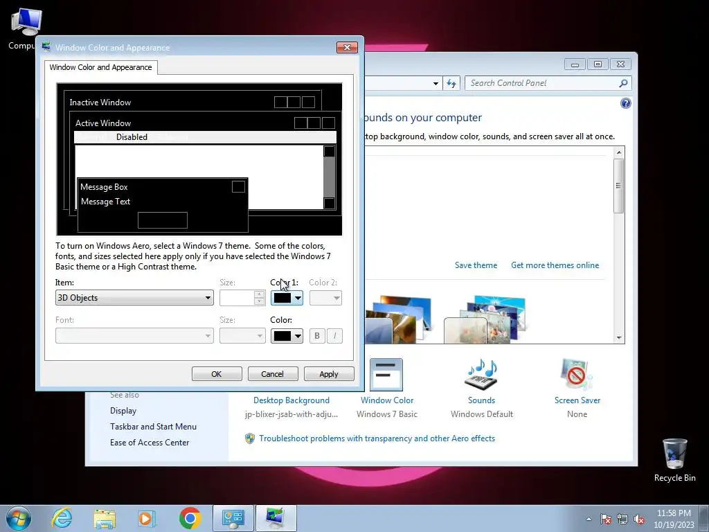Click Active Window title in preview
This screenshot has height=532, width=709.
103,123
